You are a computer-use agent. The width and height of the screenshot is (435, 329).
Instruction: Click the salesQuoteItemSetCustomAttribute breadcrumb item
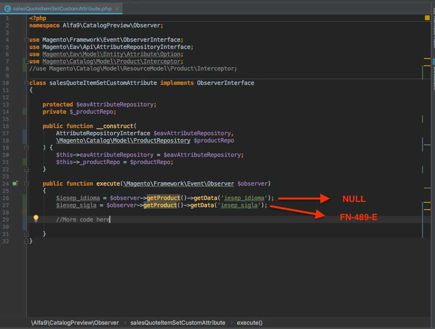coord(177,323)
